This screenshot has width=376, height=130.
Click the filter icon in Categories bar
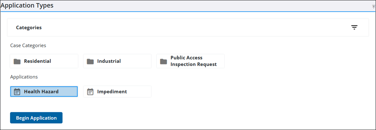354,27
